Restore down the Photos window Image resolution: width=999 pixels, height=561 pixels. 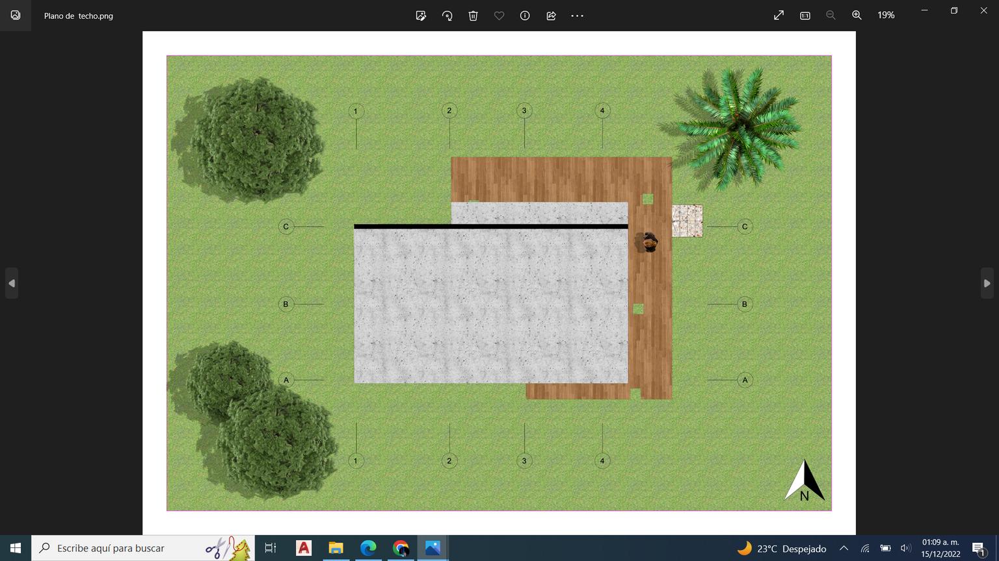point(954,10)
